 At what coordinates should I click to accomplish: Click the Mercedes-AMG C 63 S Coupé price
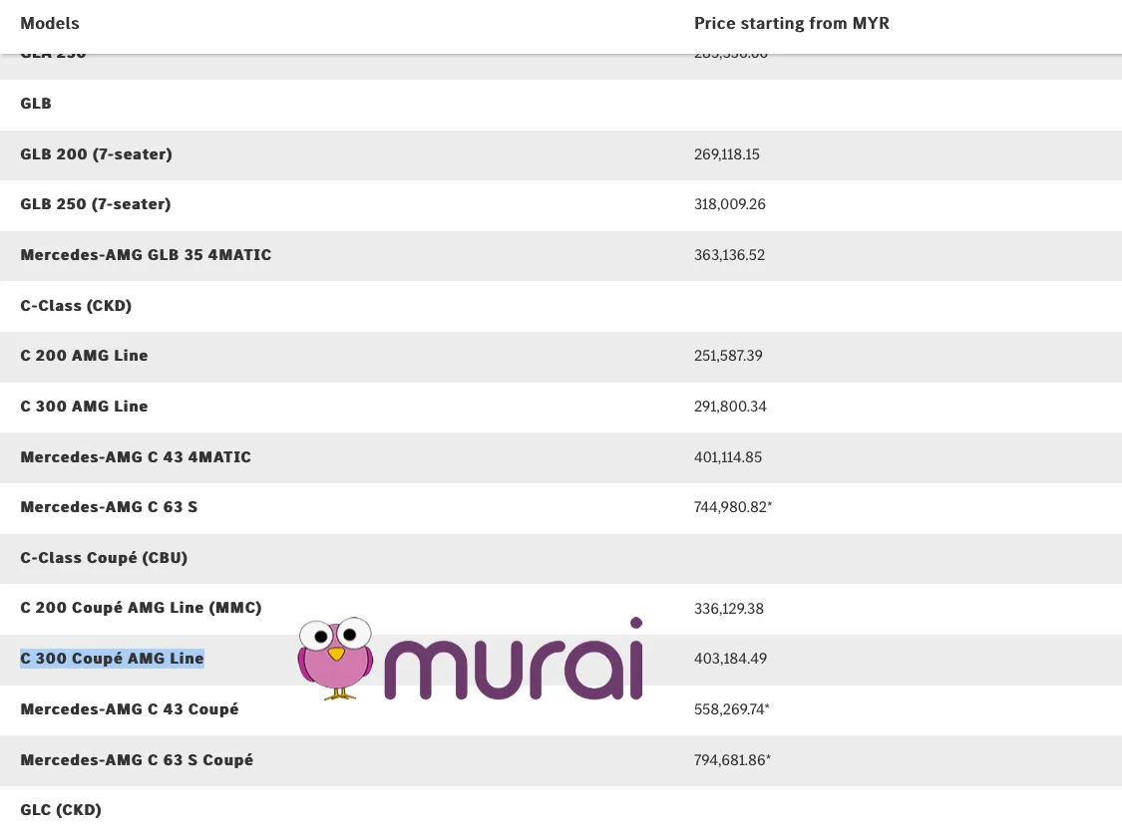tap(732, 760)
